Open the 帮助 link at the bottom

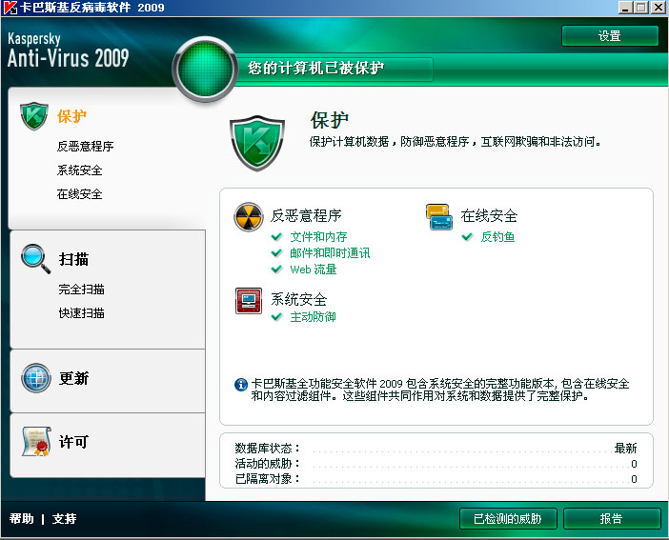21,519
